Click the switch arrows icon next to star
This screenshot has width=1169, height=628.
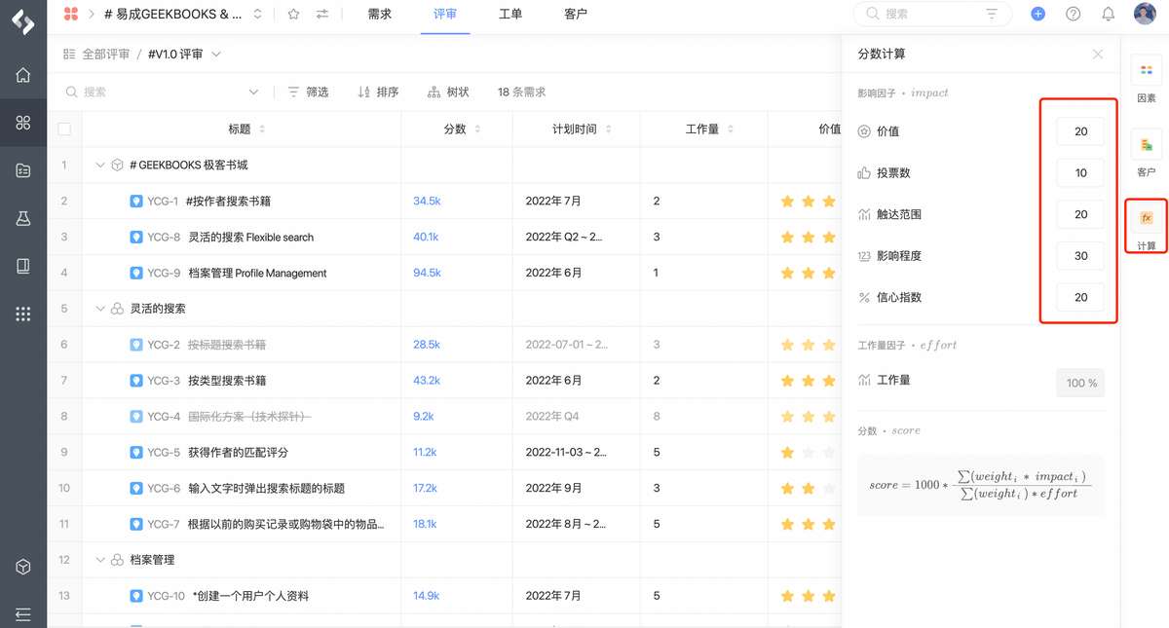coord(322,14)
